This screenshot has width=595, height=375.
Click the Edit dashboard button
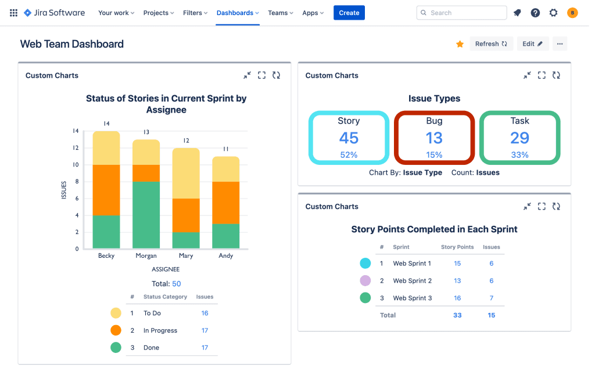[x=532, y=44]
